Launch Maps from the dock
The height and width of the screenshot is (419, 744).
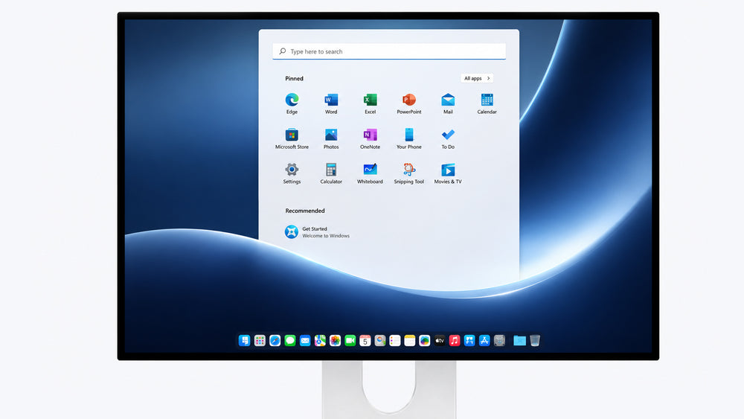[320, 340]
